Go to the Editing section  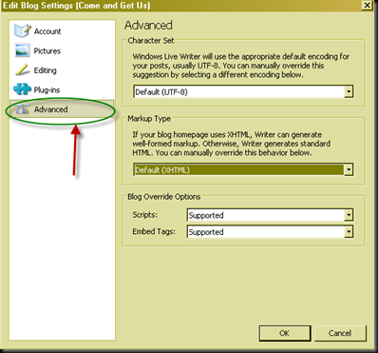(x=62, y=70)
